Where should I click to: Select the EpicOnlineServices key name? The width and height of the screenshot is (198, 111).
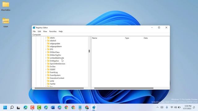coord(58,64)
